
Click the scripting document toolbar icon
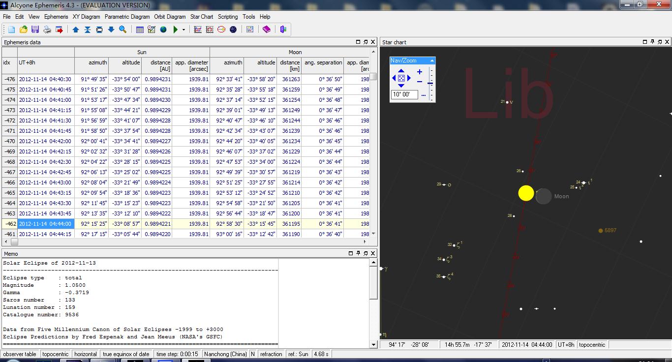[x=250, y=30]
